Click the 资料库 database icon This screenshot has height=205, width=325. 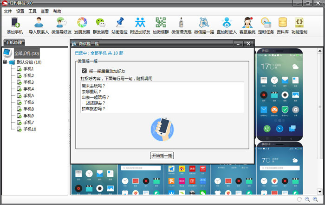point(283,25)
